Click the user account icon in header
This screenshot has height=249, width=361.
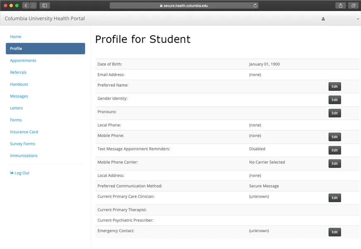[323, 19]
